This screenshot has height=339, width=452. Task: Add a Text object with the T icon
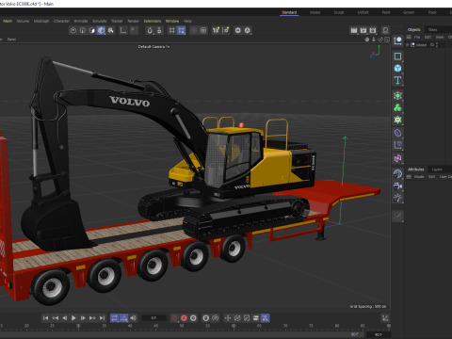pos(397,80)
